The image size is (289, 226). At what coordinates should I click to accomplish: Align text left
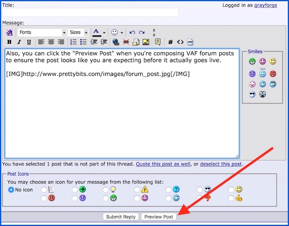[41, 42]
